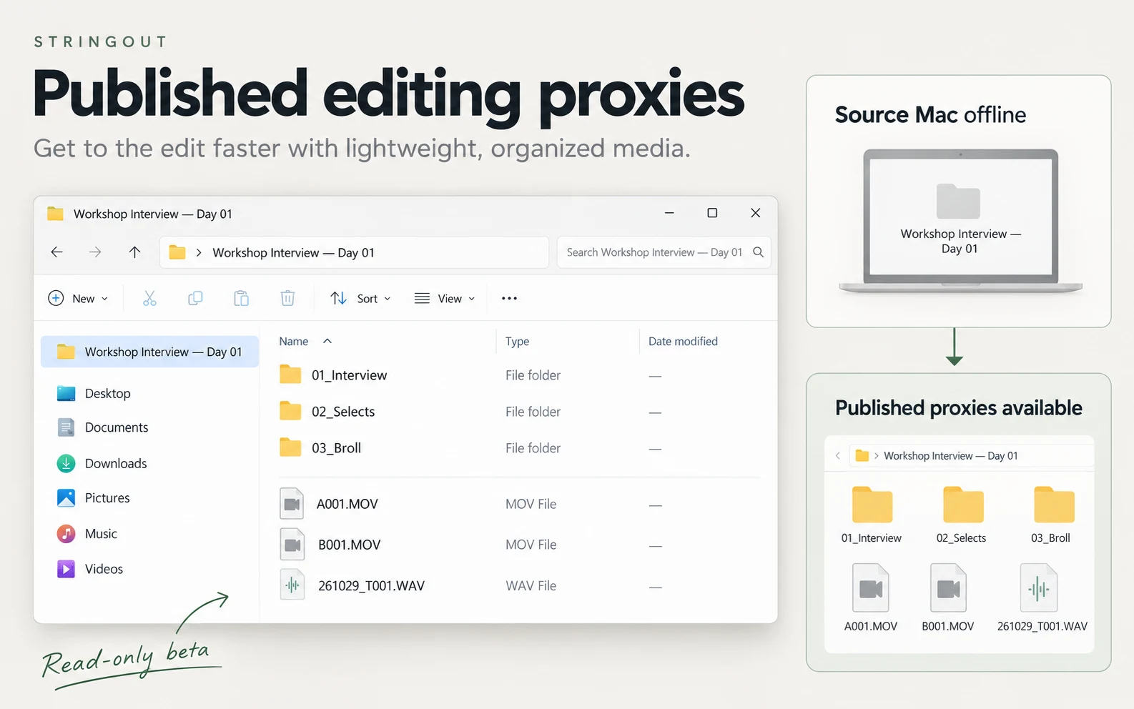Open the Sort dropdown
Viewport: 1134px width, 709px height.
pos(360,298)
